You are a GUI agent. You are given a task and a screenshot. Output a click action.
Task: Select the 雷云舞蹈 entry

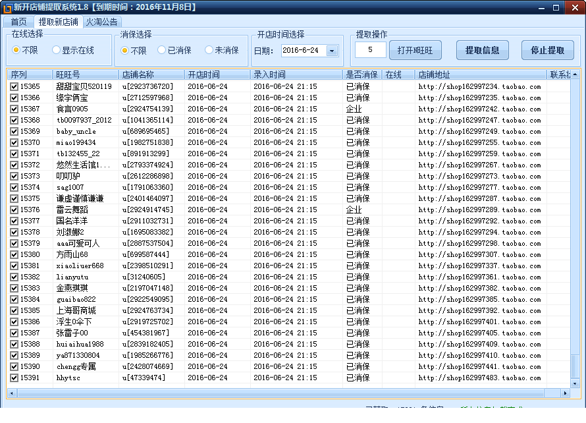tap(72, 210)
